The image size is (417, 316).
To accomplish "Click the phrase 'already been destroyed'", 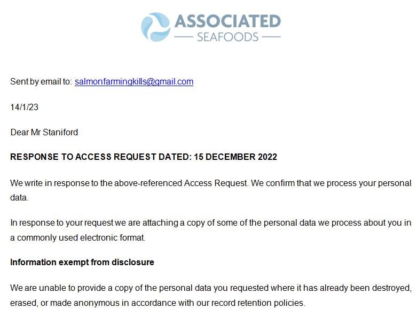I will [367, 288].
